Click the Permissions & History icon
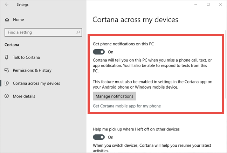Viewport: 227px width, 153px height. coord(7,70)
